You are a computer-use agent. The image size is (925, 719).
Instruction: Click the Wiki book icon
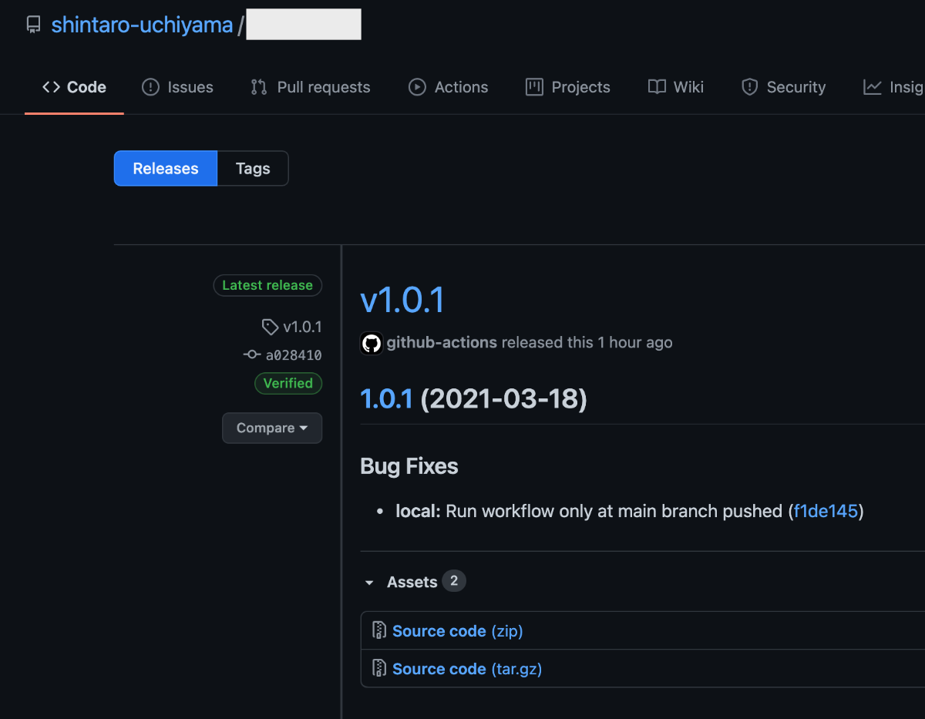coord(657,87)
